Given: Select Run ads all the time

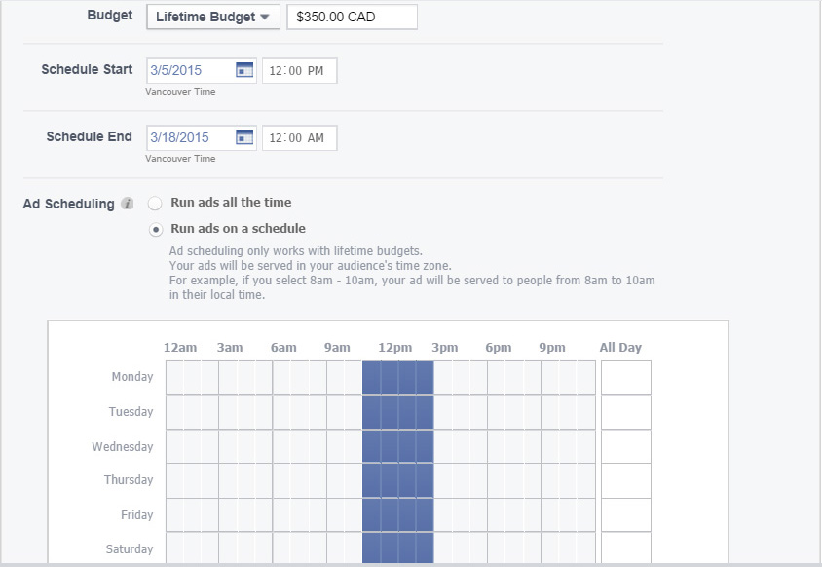Looking at the screenshot, I should (x=155, y=203).
